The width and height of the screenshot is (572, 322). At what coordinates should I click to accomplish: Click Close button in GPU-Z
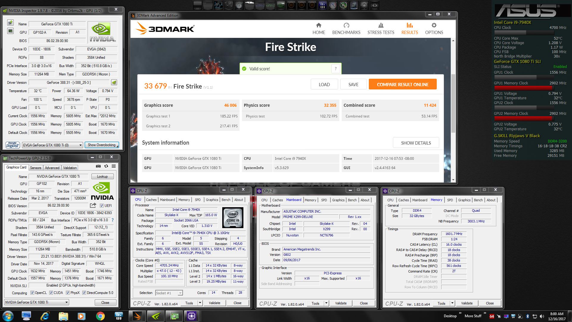coord(105,302)
